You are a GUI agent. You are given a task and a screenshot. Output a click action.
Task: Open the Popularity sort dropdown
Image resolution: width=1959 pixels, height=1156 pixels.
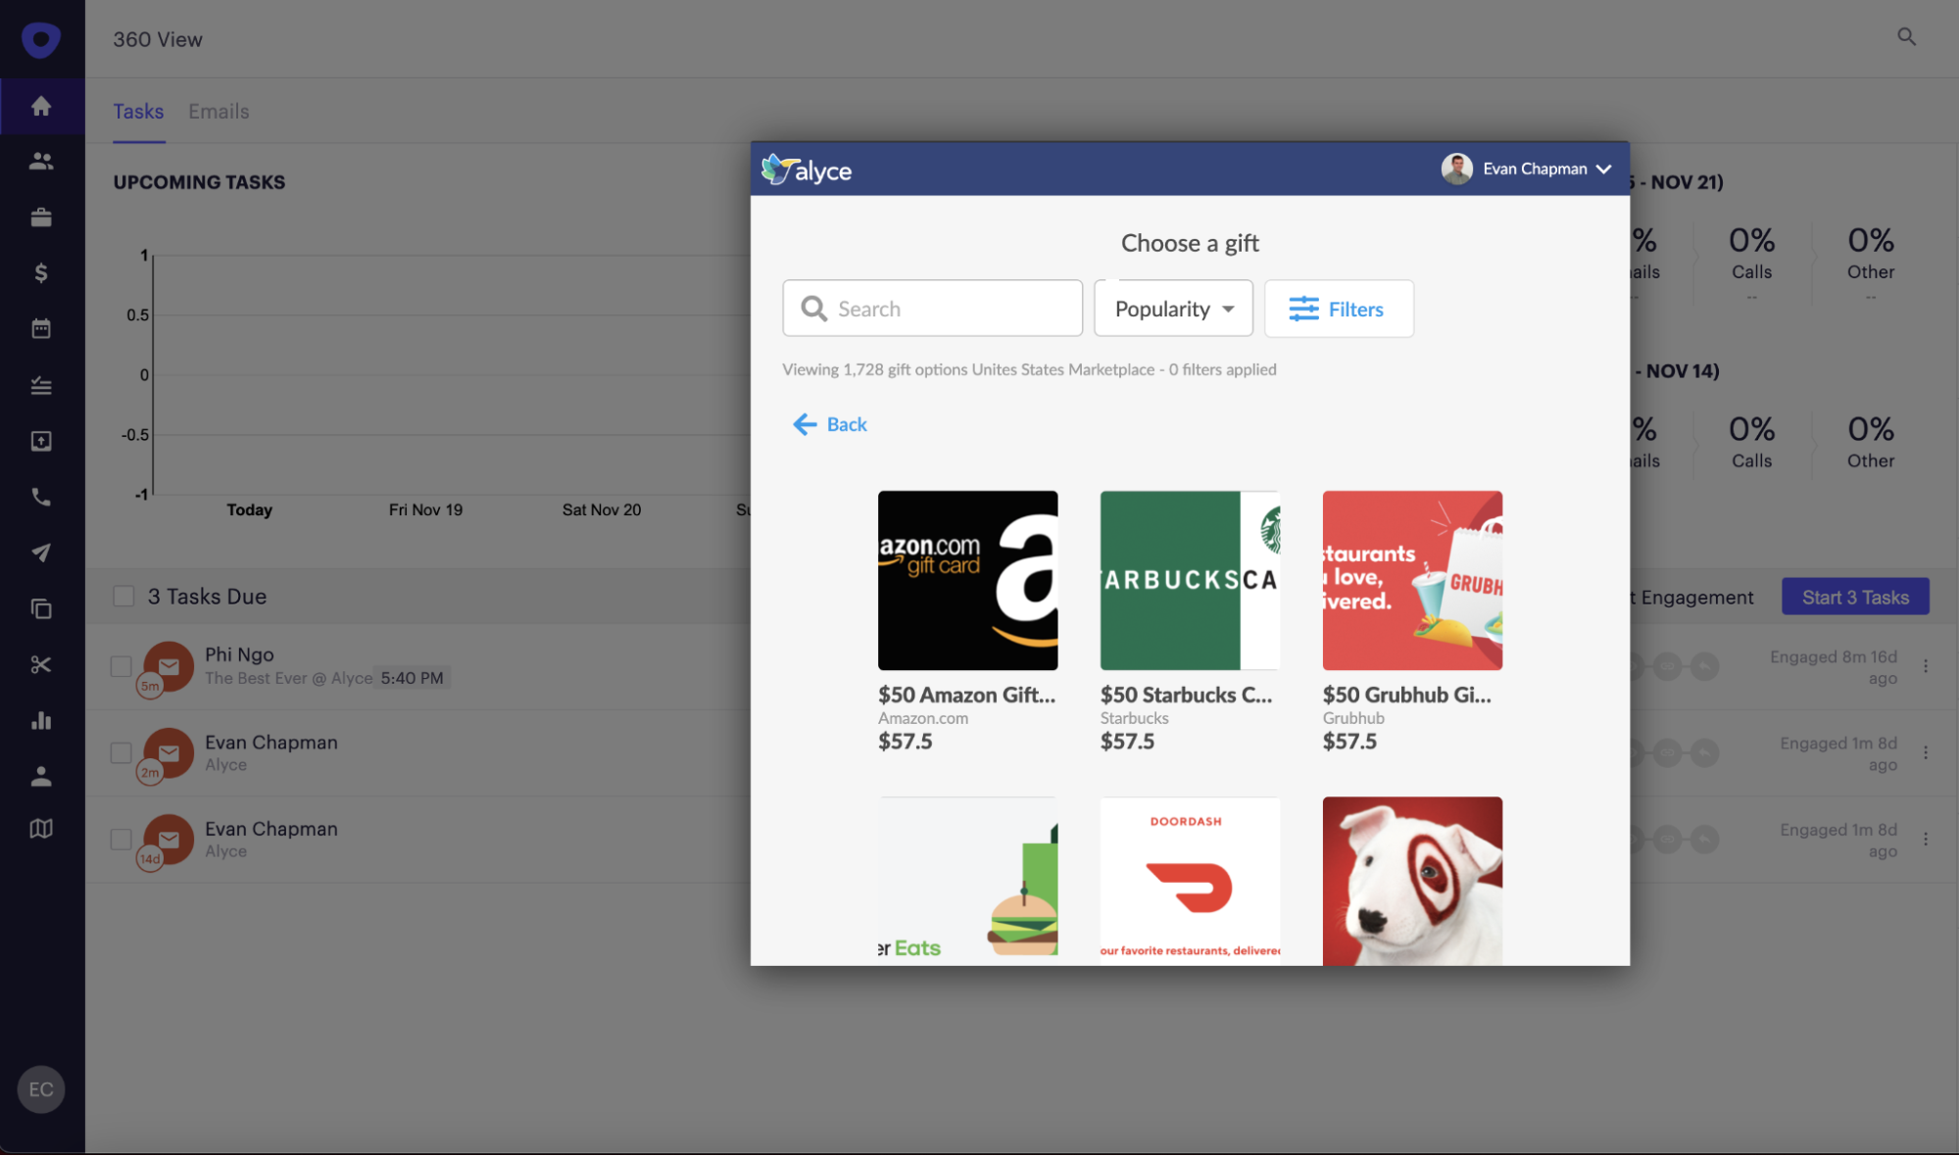1173,309
